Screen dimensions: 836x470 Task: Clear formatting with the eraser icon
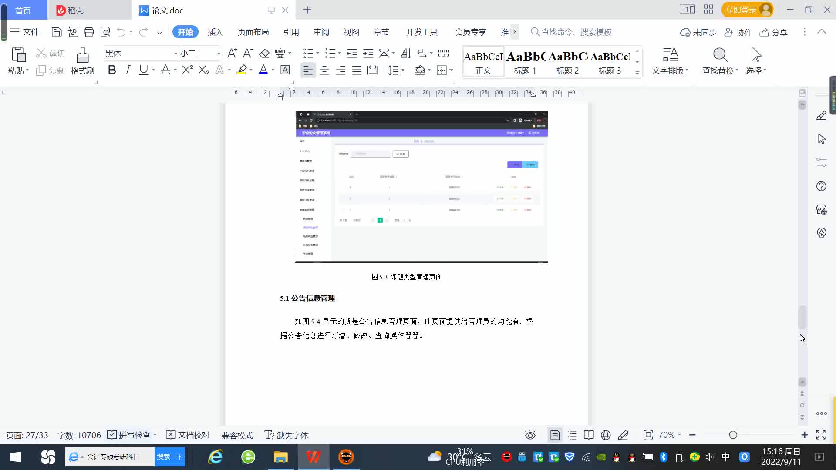point(264,53)
